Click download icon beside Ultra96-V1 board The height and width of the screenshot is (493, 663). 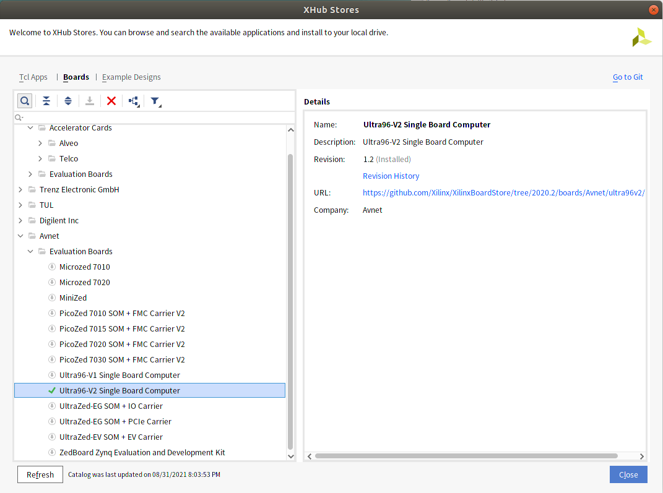(x=52, y=375)
